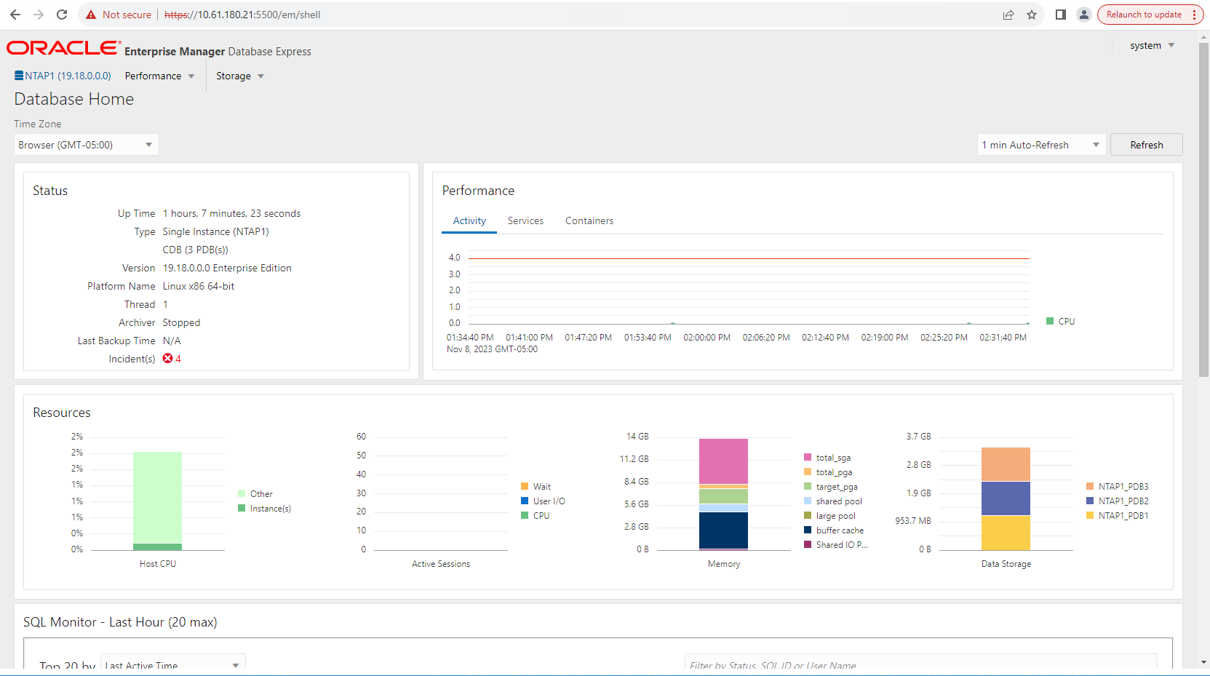Expand the 1 min Auto-Refresh dropdown
Image resolution: width=1210 pixels, height=676 pixels.
[1040, 145]
